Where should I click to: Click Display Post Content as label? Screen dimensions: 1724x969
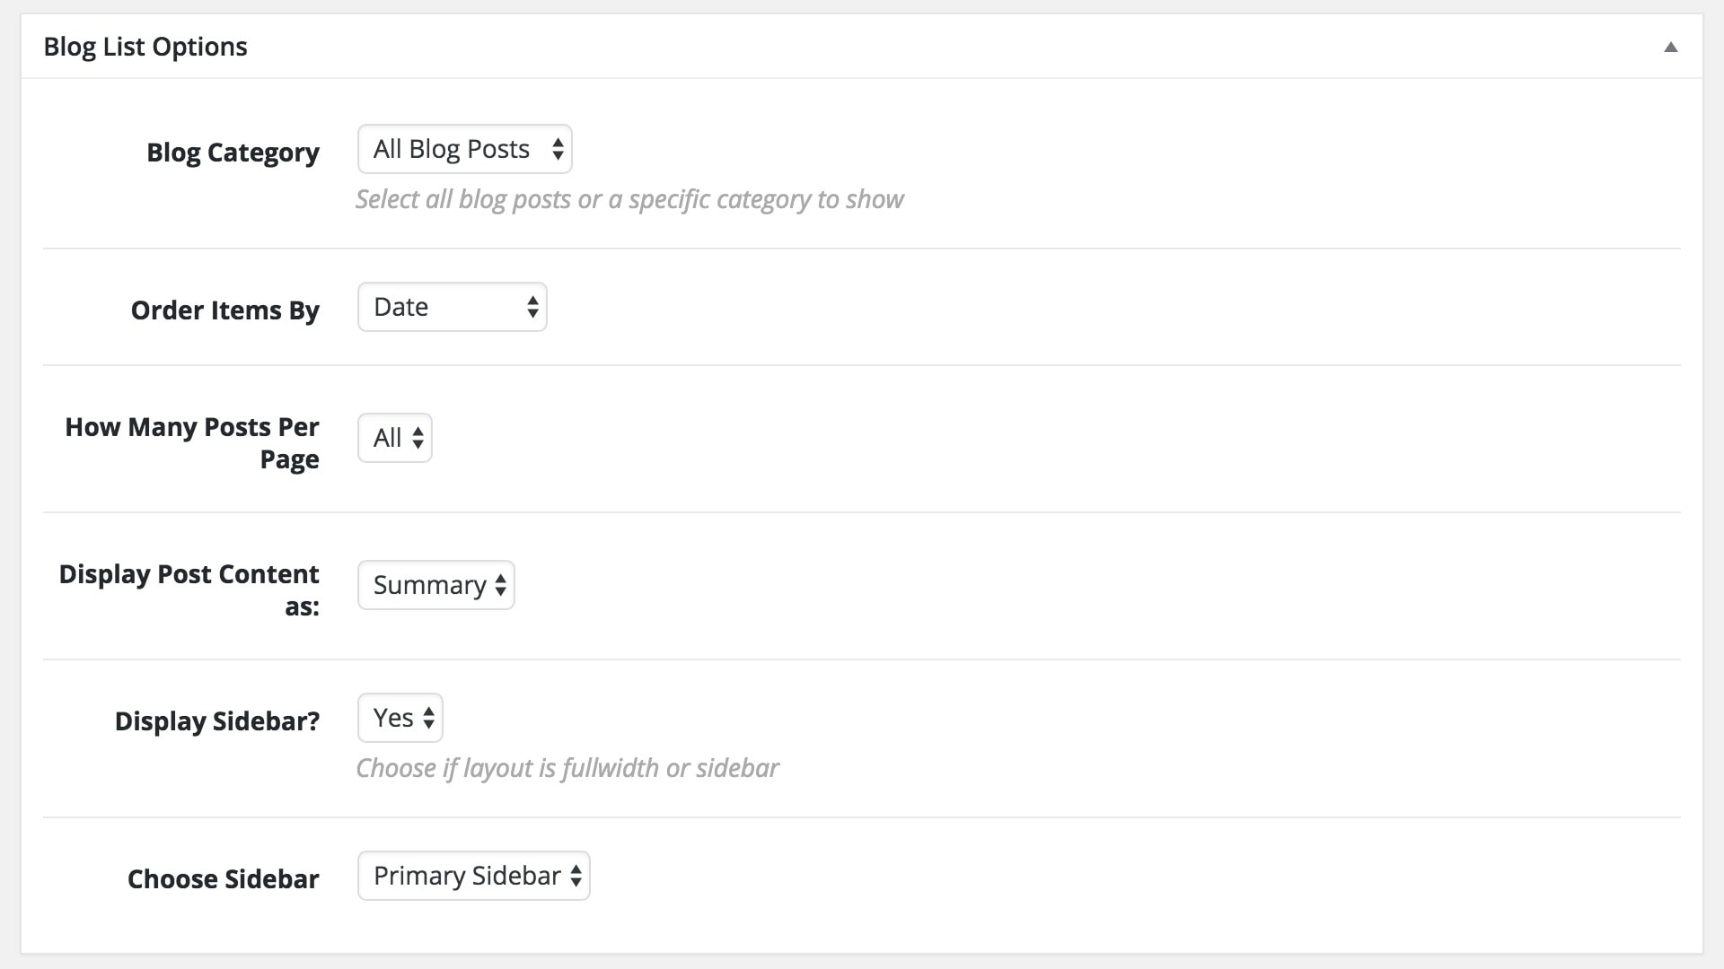click(189, 590)
